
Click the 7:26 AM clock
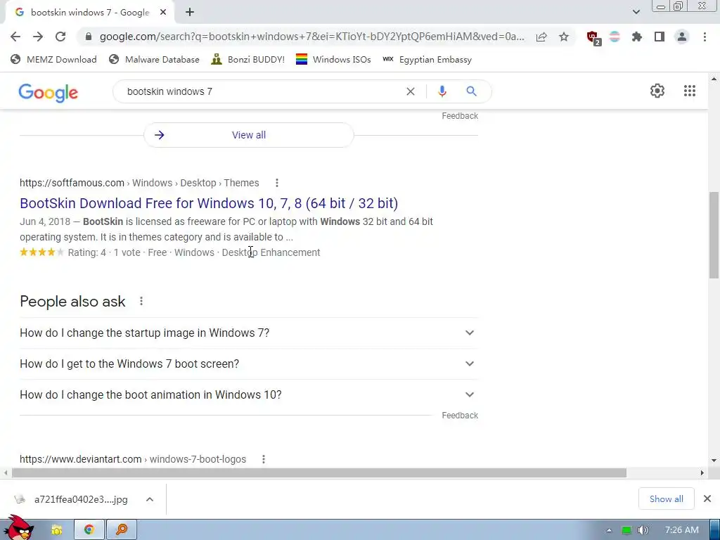tap(681, 530)
